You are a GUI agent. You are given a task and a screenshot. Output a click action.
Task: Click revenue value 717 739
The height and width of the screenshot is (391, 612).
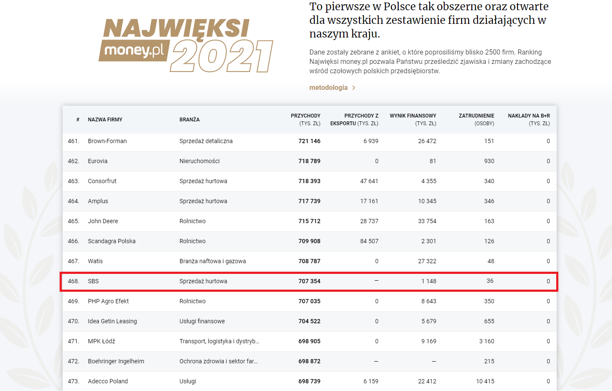(309, 201)
